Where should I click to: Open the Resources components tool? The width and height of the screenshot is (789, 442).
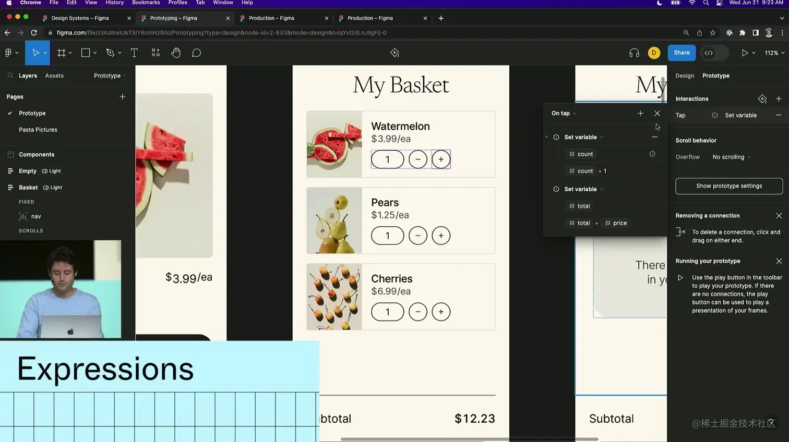[x=156, y=53]
